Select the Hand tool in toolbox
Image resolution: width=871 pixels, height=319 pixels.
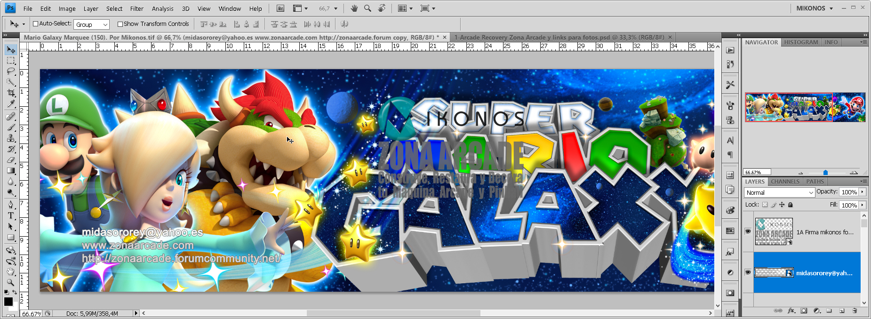tap(11, 271)
